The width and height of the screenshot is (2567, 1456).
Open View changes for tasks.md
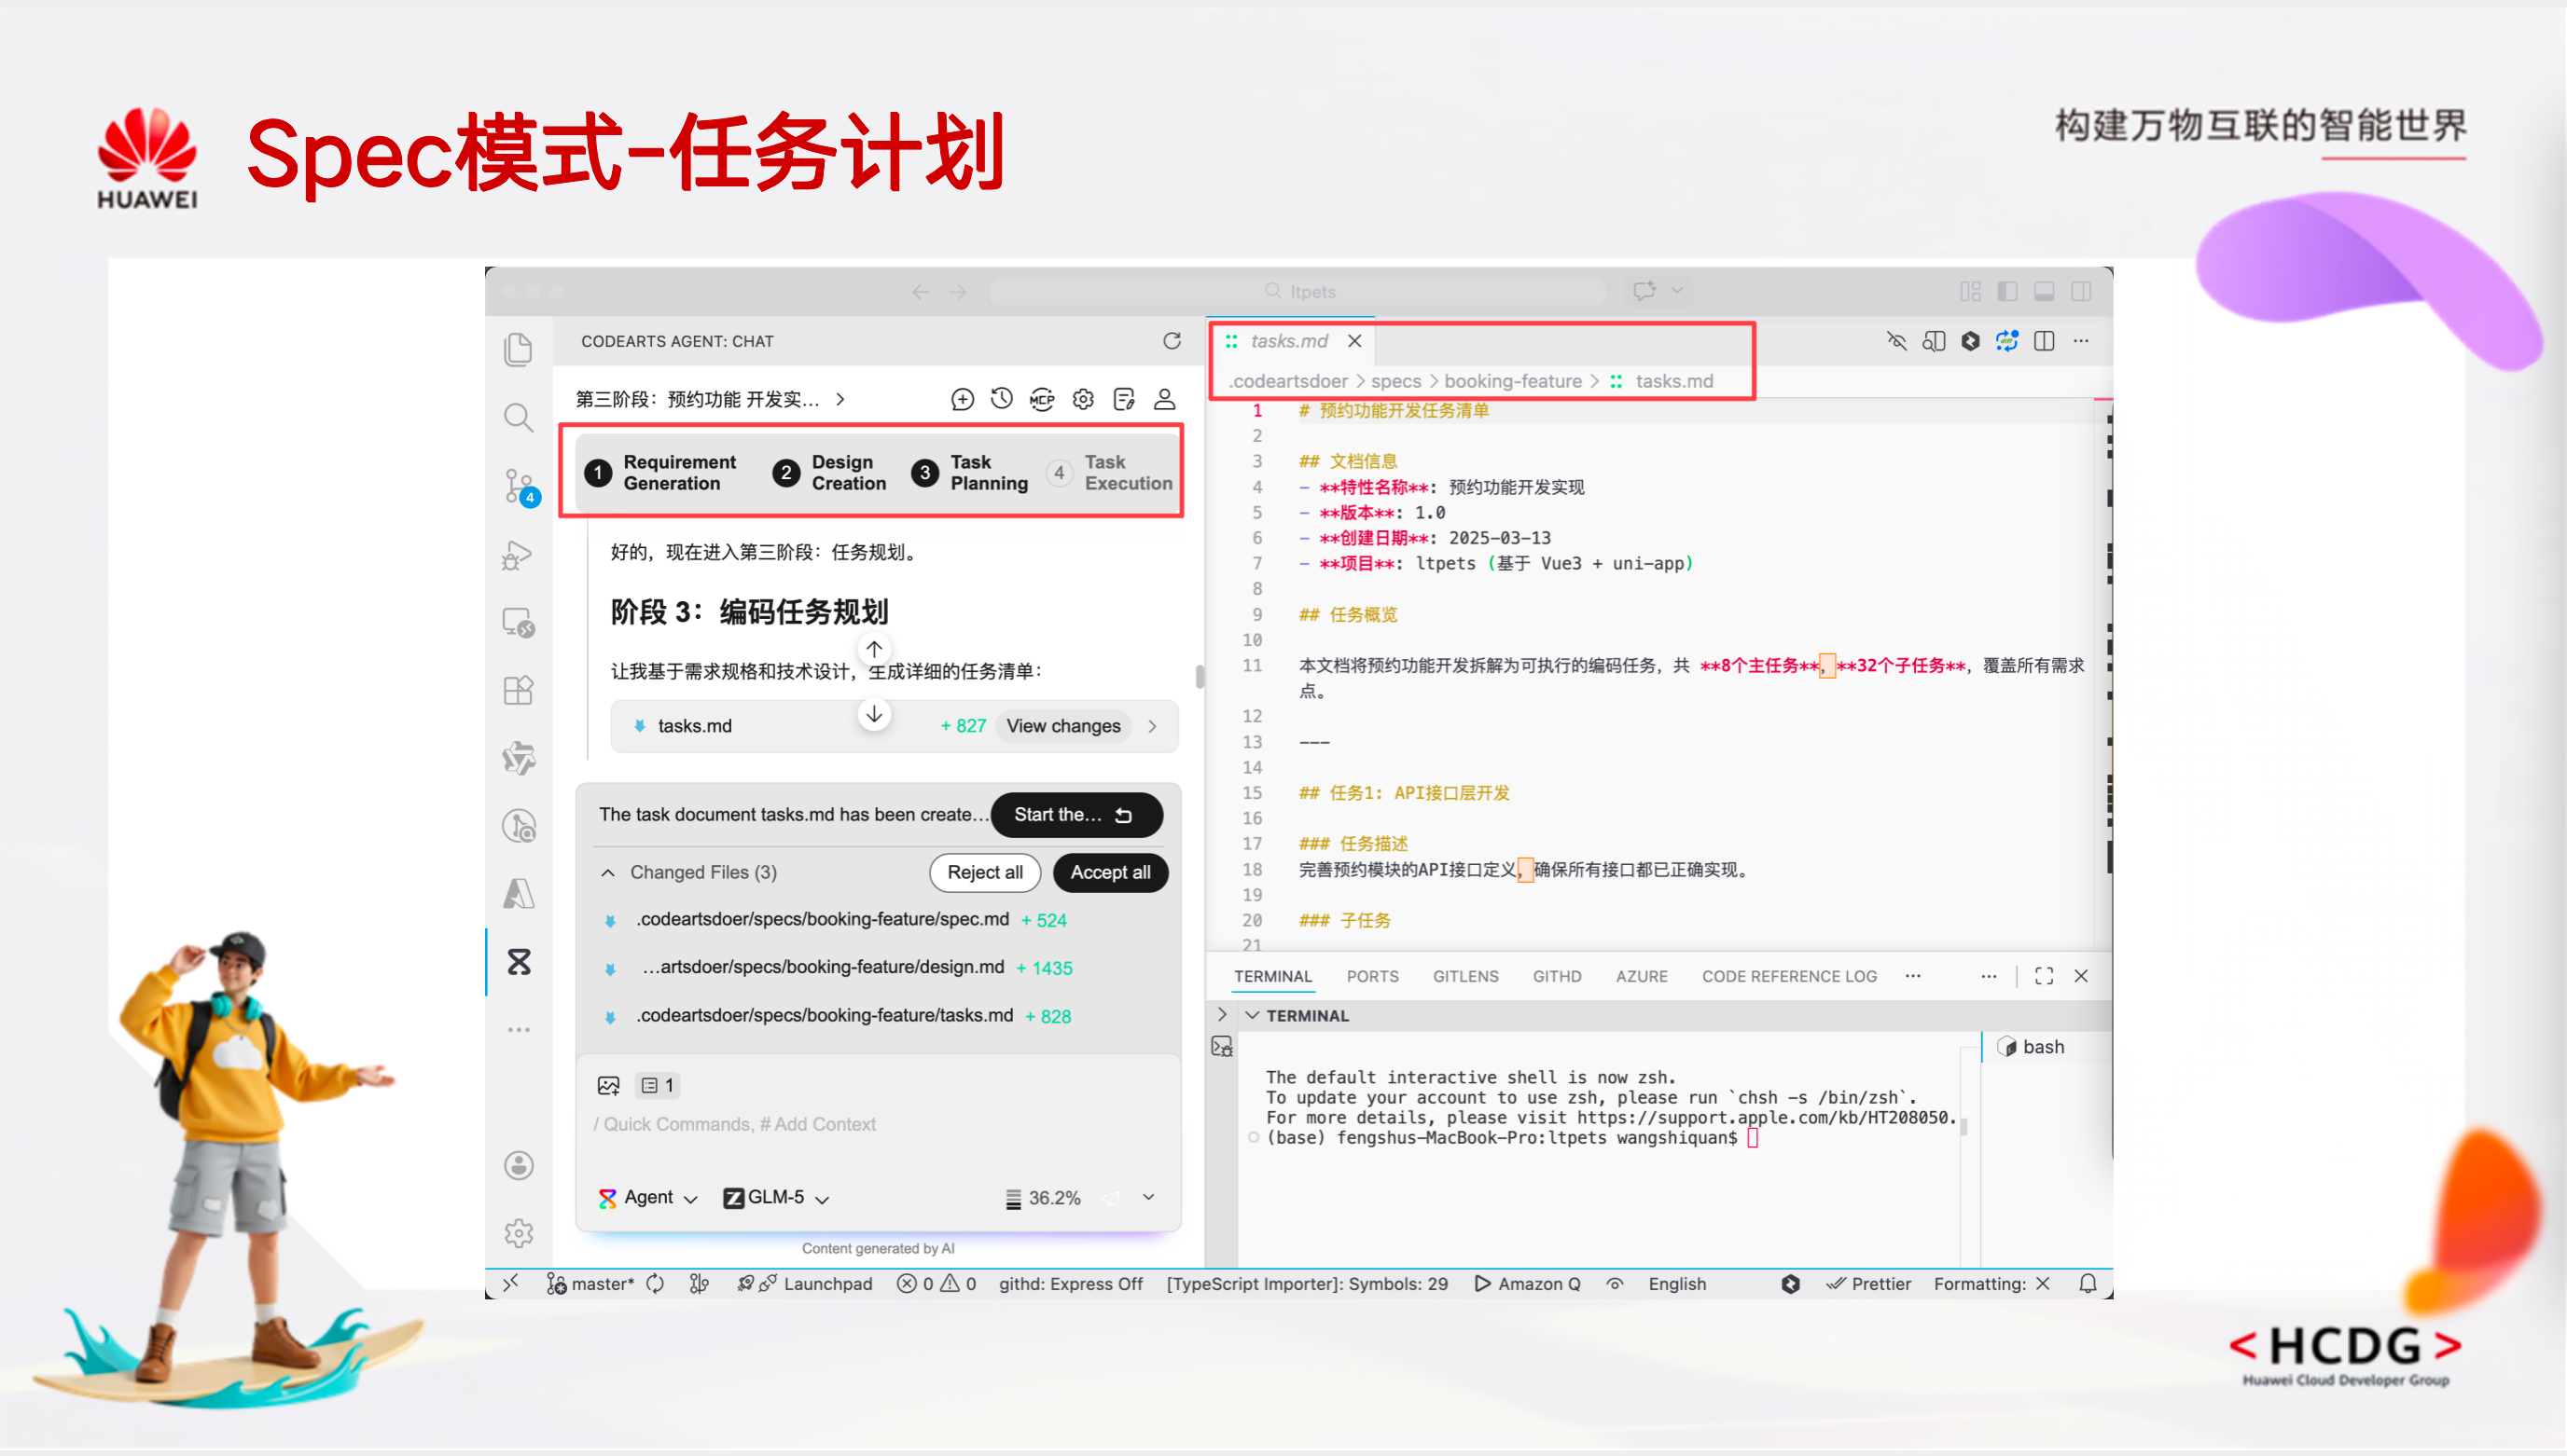pyautogui.click(x=1062, y=726)
